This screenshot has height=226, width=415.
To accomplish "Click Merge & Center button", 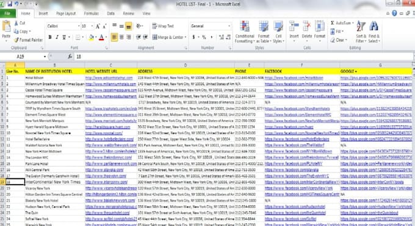I will (x=168, y=37).
